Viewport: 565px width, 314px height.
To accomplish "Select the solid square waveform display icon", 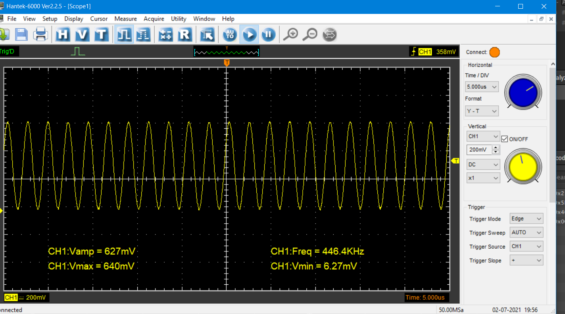I will pos(124,34).
